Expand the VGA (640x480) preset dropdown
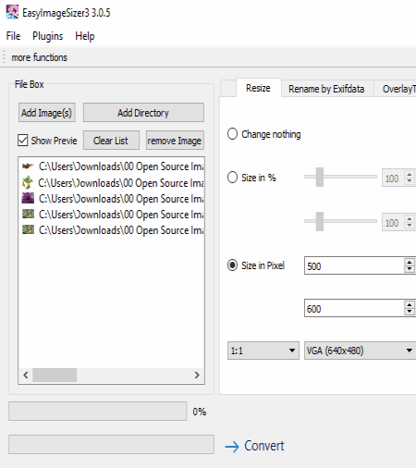416x468 pixels. tap(360, 351)
